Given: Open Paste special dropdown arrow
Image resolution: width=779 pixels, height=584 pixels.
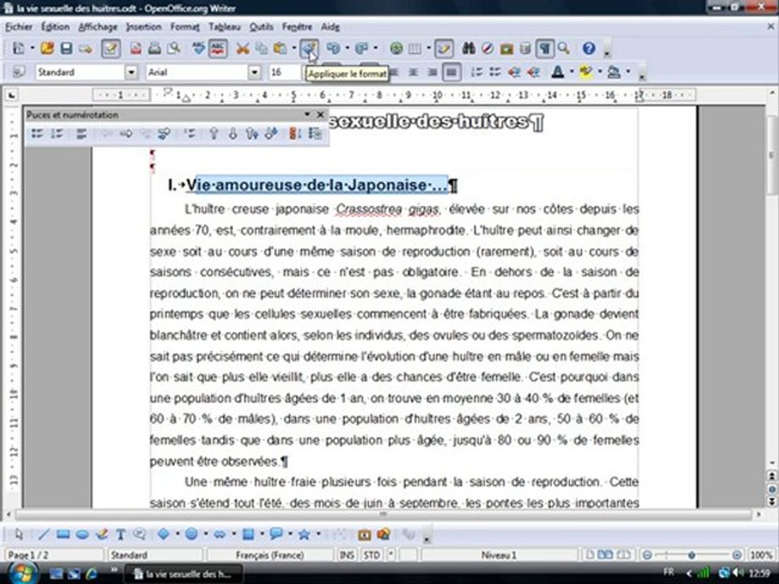Looking at the screenshot, I should pos(294,48).
